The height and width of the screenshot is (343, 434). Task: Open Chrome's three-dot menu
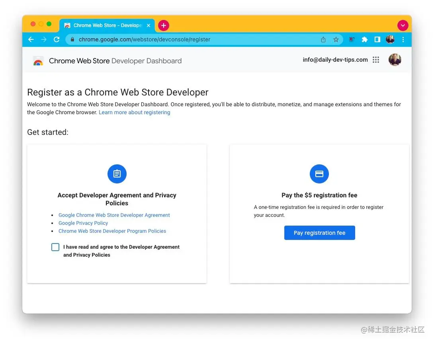[403, 39]
